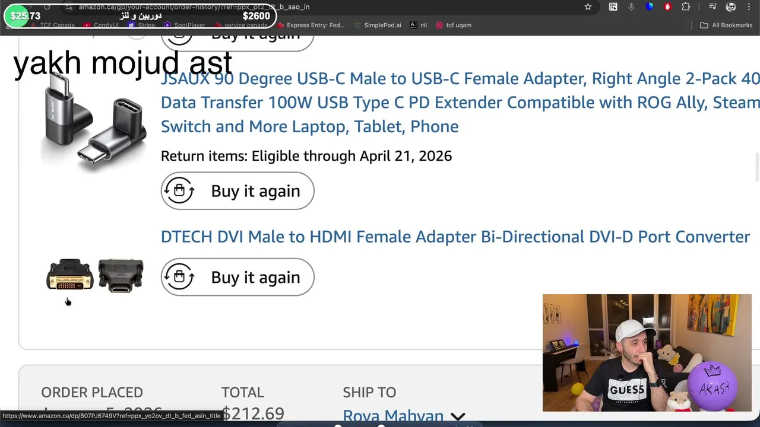Screen dimensions: 760x427
Task: Open the Chrome three-dot menu
Action: pyautogui.click(x=749, y=7)
